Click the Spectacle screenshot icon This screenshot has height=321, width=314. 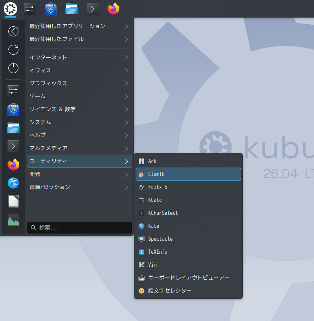142,239
